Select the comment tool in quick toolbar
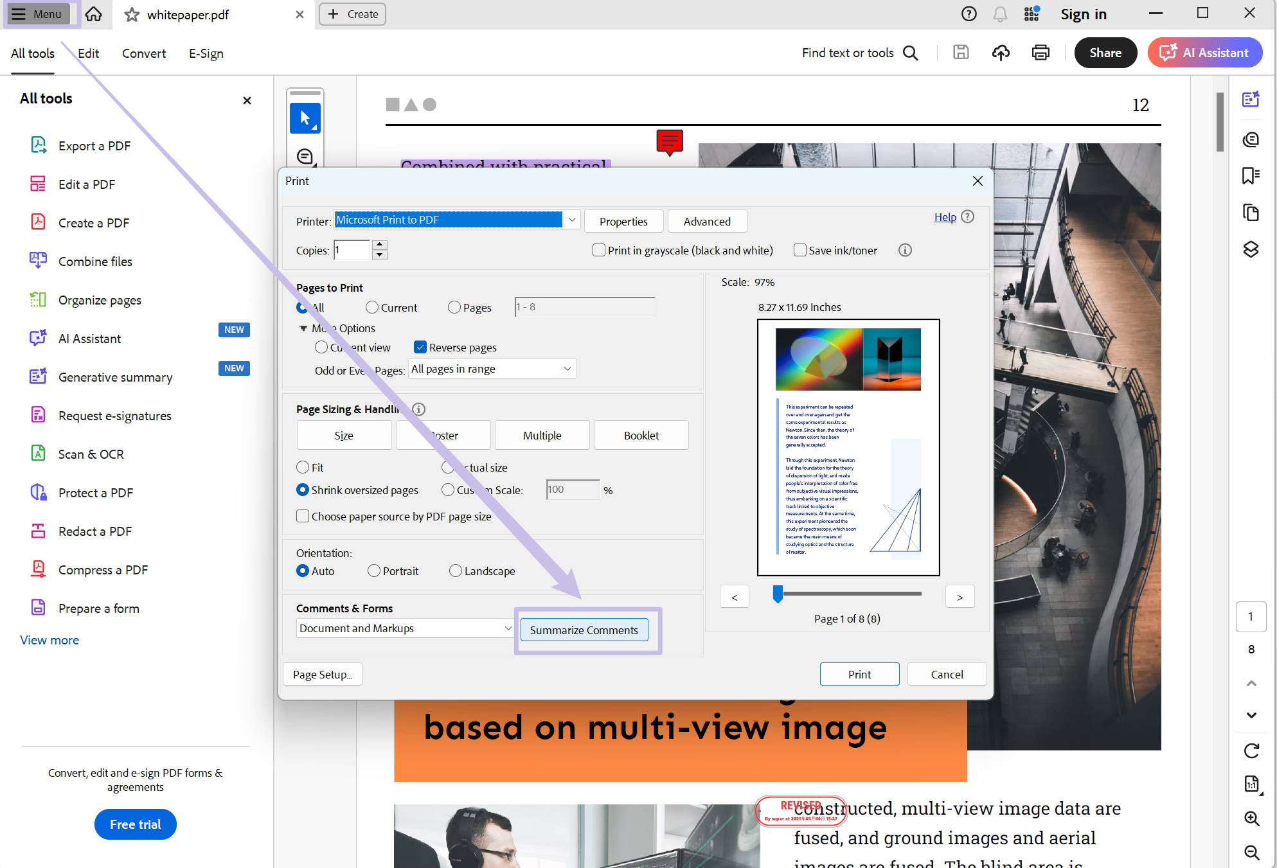 pyautogui.click(x=305, y=156)
